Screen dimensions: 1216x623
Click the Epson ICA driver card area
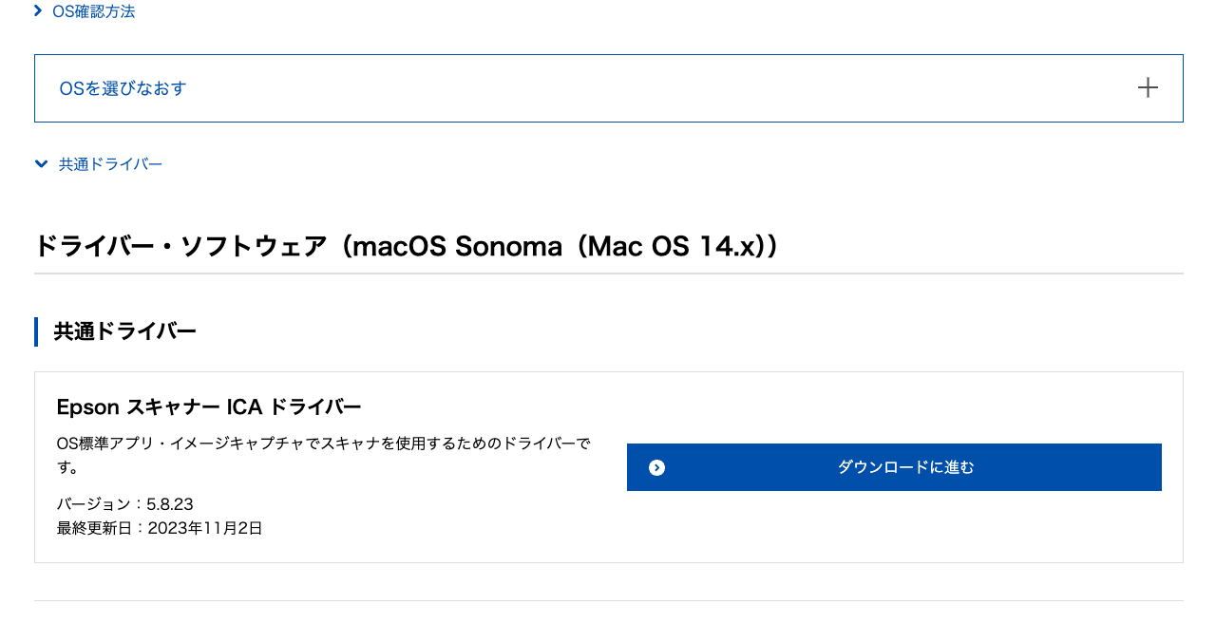pos(609,467)
